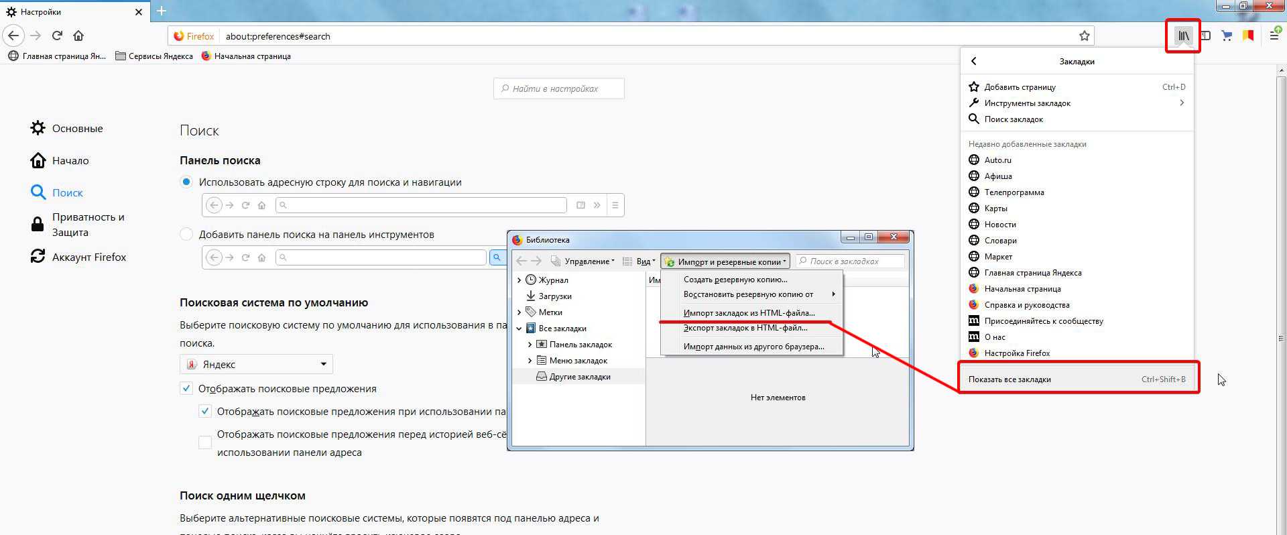1287x535 pixels.
Task: Click the about:preferences#search address bar
Action: (x=630, y=36)
